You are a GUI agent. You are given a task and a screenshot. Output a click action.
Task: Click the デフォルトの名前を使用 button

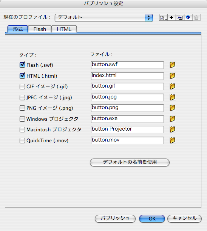[130, 162]
